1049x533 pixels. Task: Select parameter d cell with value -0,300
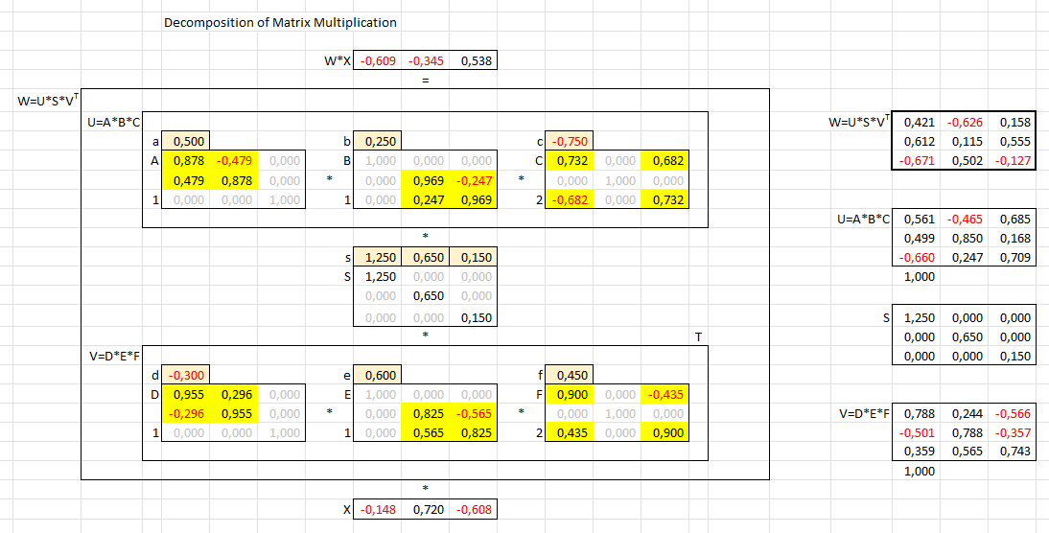pos(186,376)
